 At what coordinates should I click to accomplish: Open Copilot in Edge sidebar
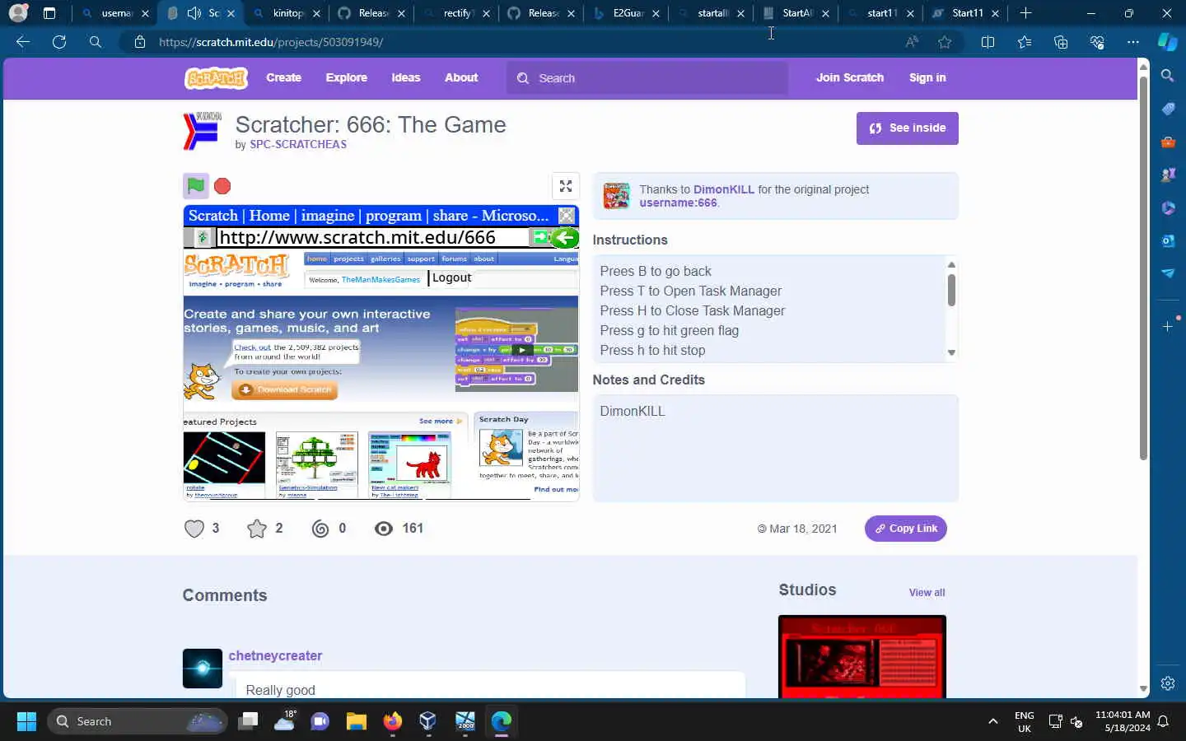point(1168,42)
